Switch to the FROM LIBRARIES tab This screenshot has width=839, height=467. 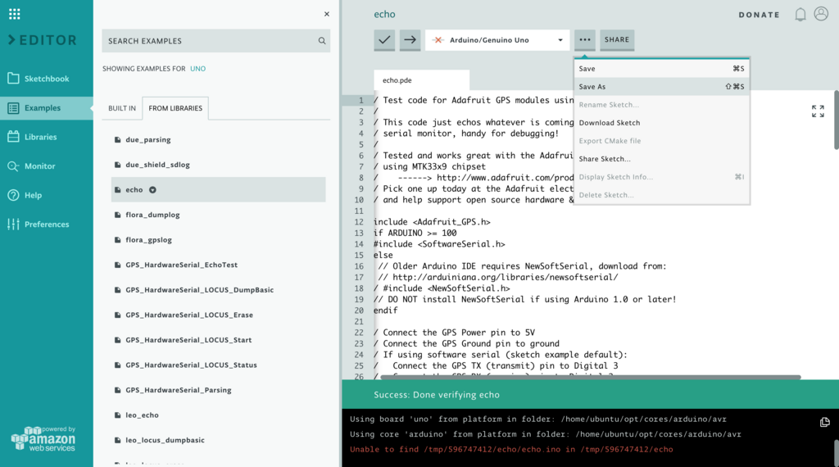(x=175, y=108)
